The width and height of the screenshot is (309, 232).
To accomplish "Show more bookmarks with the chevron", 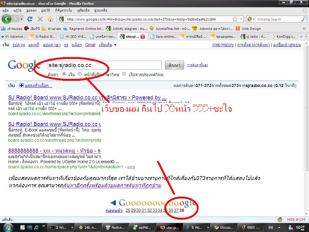I will pos(304,29).
